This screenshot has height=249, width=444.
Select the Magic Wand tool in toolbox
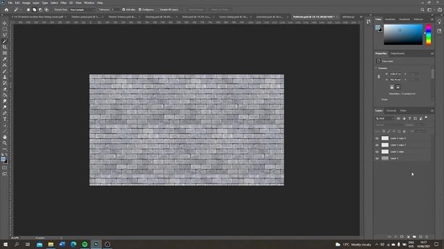pos(5,41)
